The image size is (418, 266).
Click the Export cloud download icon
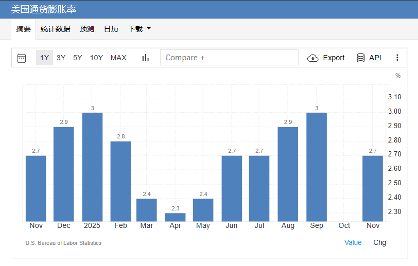(x=312, y=58)
